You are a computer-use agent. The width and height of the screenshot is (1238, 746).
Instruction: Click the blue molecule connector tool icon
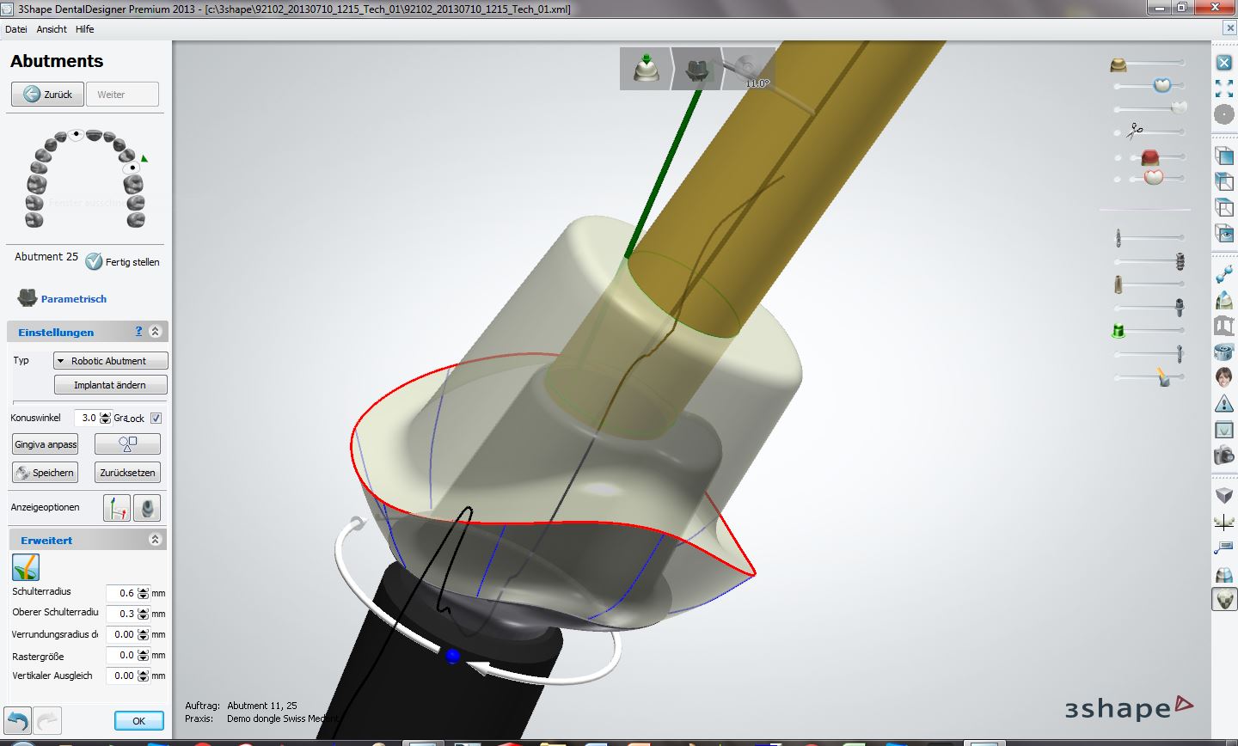[x=1224, y=274]
